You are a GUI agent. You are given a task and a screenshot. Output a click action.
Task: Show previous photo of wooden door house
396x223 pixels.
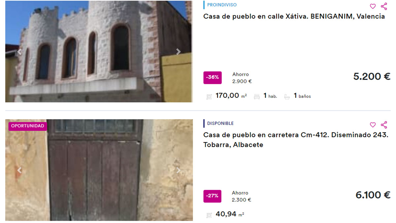click(19, 170)
